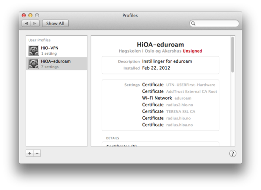This screenshot has height=190, width=261.
Task: Click the Show All button
Action: (55, 23)
